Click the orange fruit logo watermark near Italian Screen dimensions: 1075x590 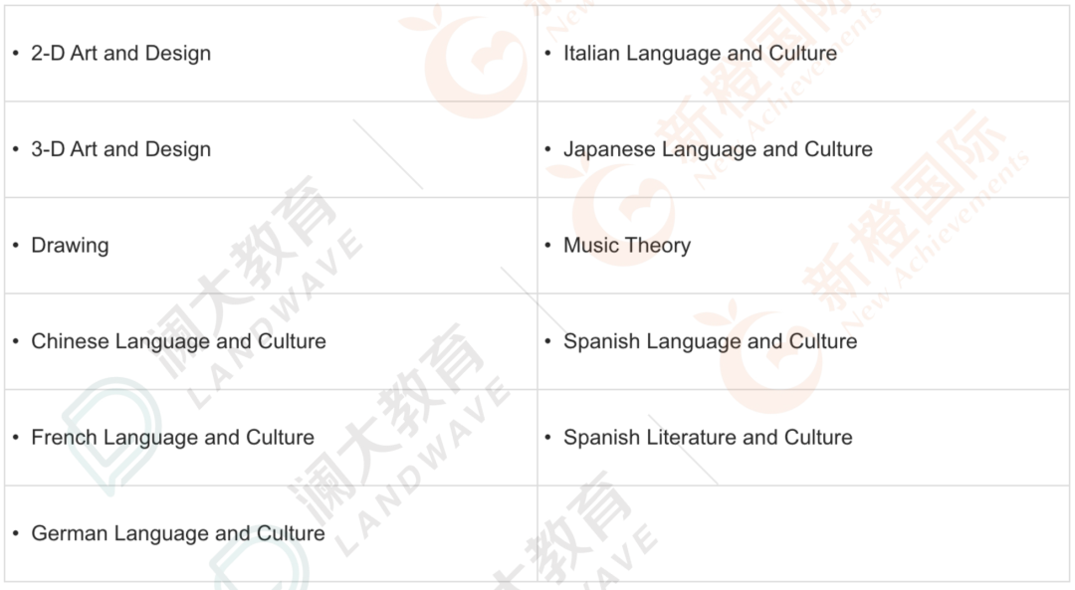473,62
